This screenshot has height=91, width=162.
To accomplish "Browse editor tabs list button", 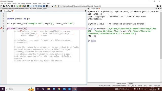I will pos(1,11).
